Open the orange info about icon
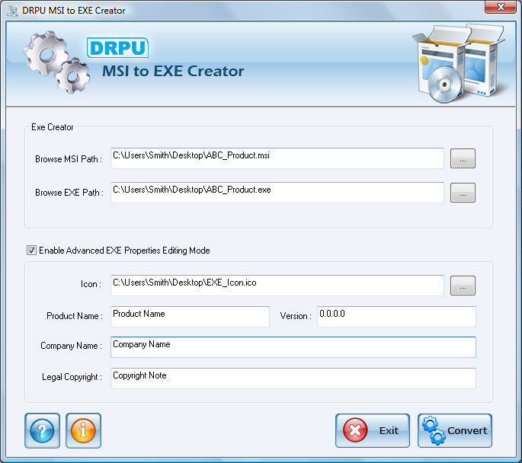This screenshot has width=522, height=463. click(83, 430)
